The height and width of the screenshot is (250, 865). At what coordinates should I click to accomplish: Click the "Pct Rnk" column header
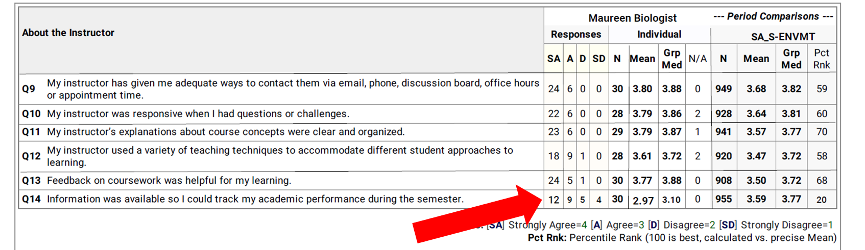(821, 59)
